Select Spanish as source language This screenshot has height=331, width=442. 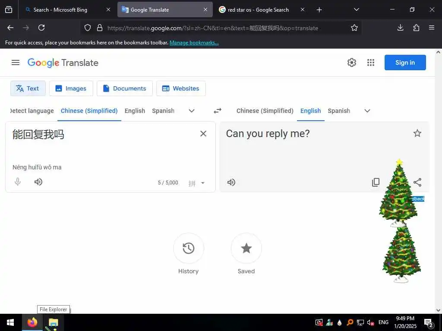point(163,111)
